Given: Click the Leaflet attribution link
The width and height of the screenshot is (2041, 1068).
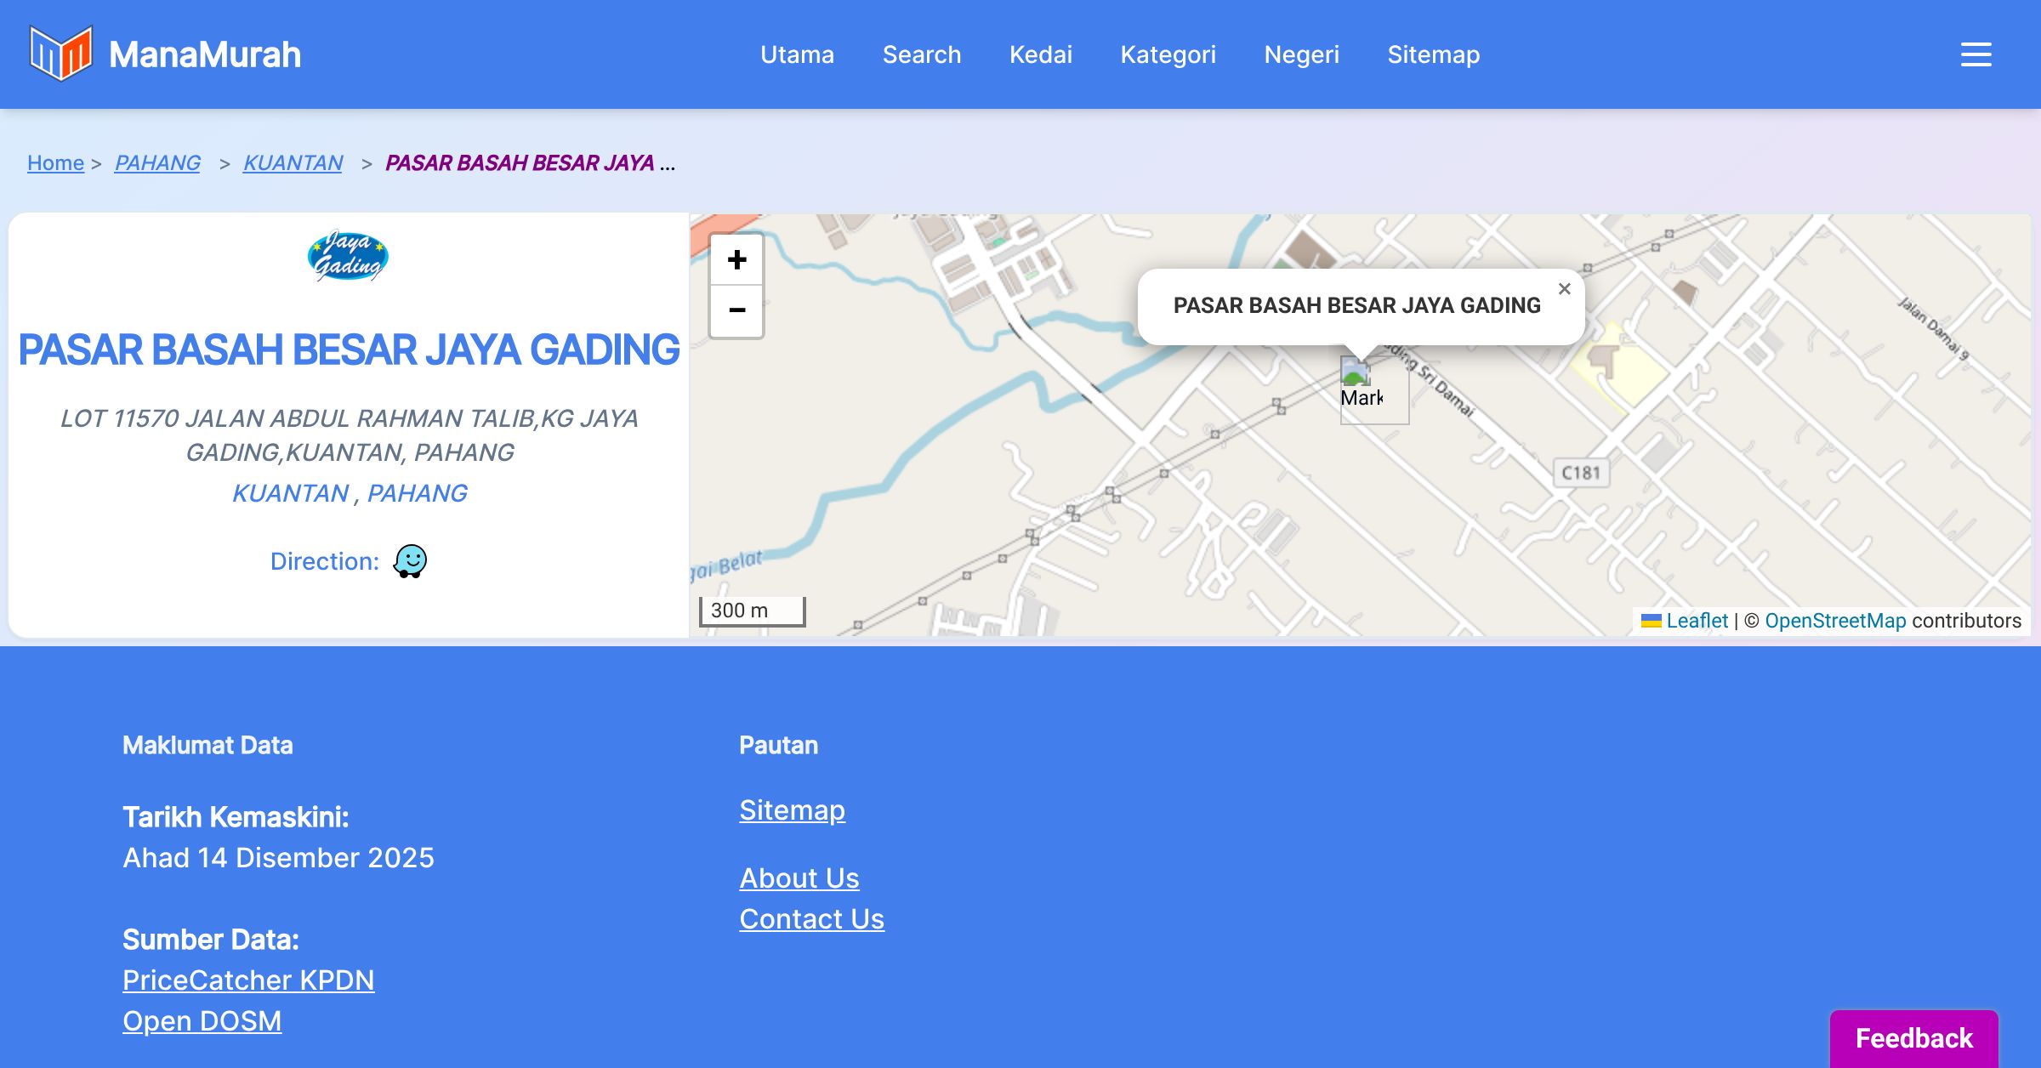Looking at the screenshot, I should pos(1697,621).
